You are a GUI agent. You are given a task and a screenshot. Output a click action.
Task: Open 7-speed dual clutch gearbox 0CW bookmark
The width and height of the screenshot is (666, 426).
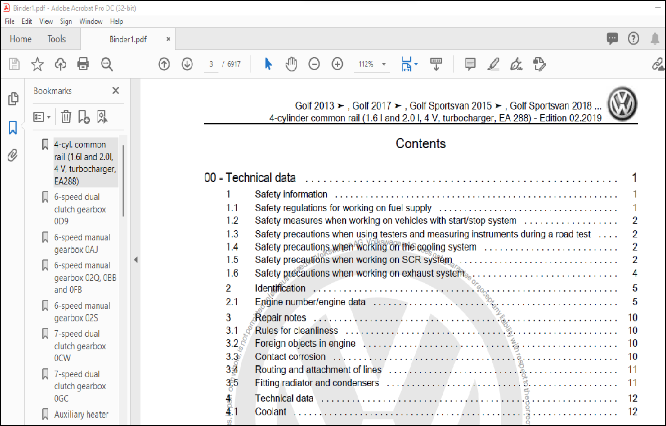coord(80,346)
